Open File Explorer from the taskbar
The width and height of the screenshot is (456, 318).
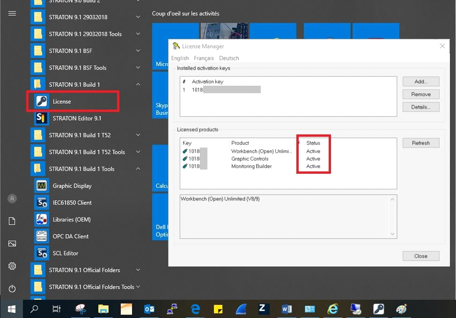[x=103, y=309]
